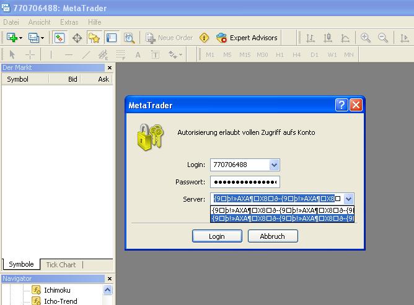Select the W1 timeframe
Viewport: 414px width, 305px height.
coord(332,54)
